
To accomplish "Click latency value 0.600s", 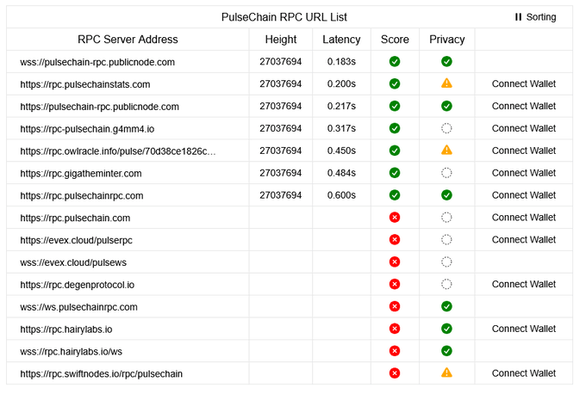I will [341, 195].
